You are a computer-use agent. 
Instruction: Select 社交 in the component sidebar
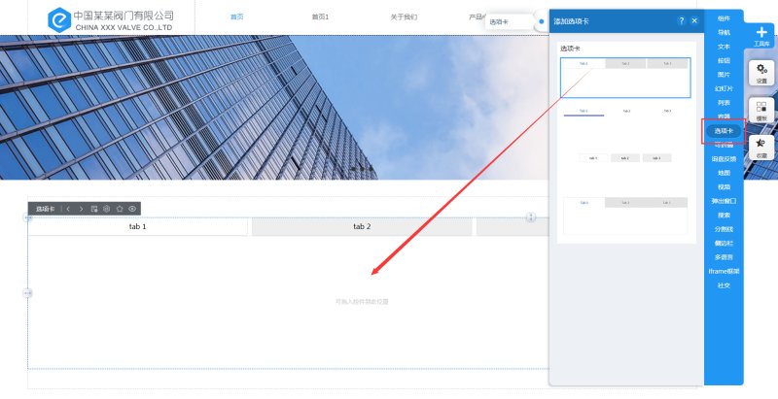724,285
